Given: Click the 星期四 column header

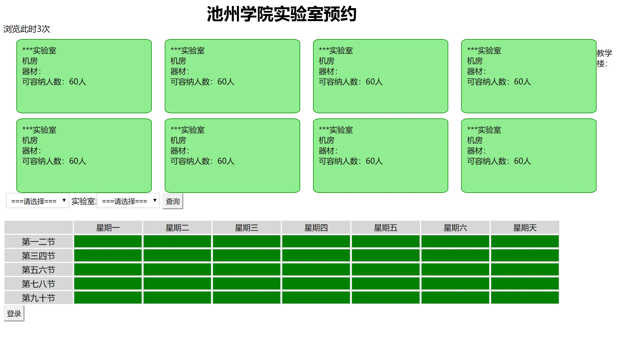Looking at the screenshot, I should [316, 228].
